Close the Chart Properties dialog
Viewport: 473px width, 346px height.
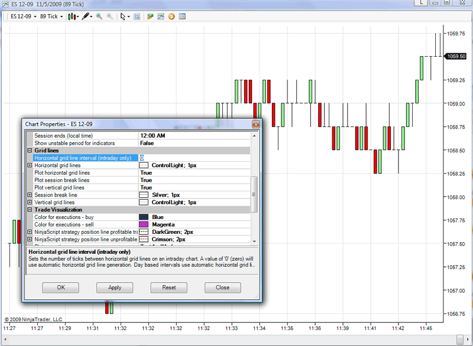[256, 125]
